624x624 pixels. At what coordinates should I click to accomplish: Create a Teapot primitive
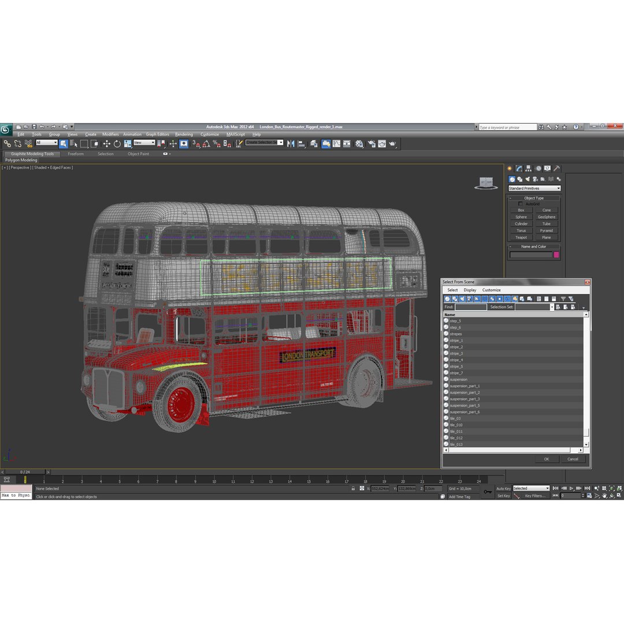click(x=521, y=237)
